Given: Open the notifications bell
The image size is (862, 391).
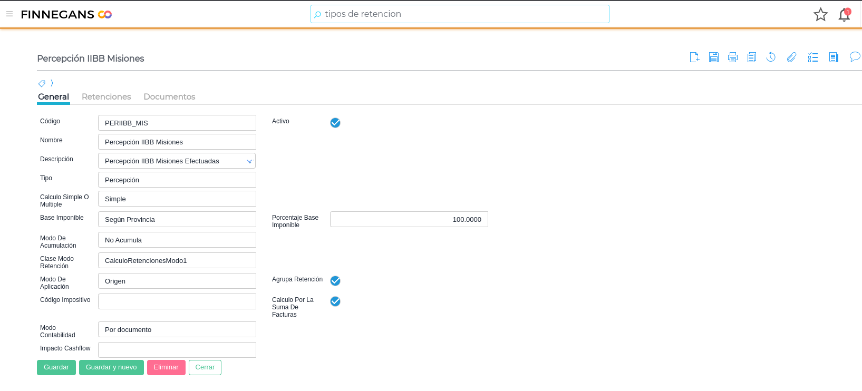Looking at the screenshot, I should [x=844, y=15].
